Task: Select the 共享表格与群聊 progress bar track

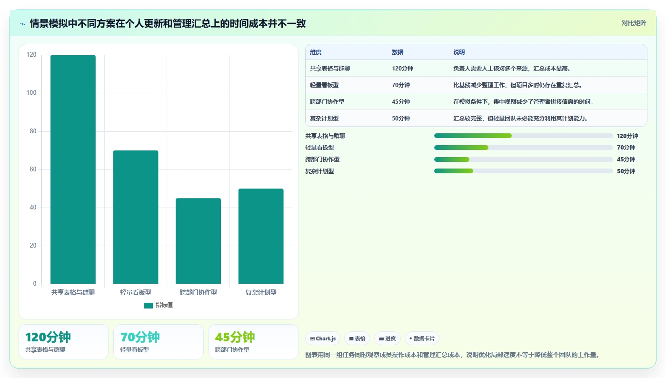Action: point(524,136)
